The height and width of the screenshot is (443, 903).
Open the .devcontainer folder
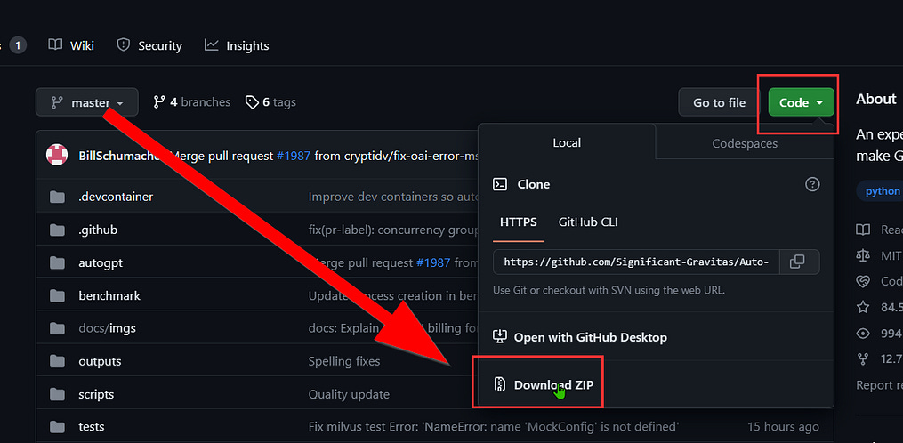click(116, 197)
